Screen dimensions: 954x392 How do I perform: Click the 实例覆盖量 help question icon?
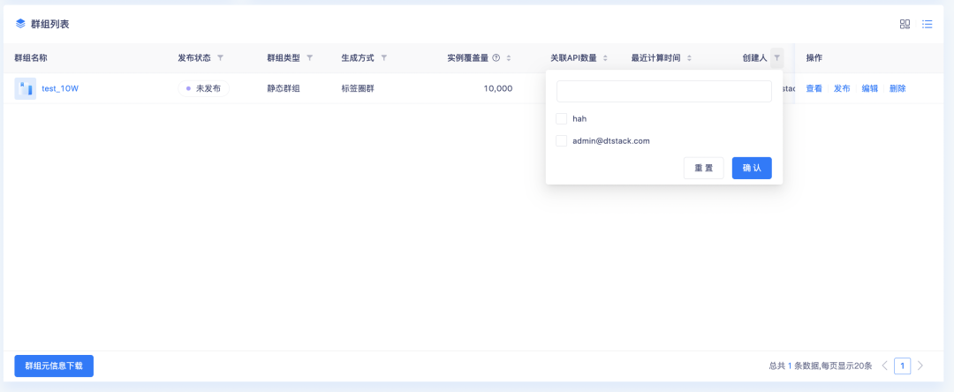coord(496,58)
